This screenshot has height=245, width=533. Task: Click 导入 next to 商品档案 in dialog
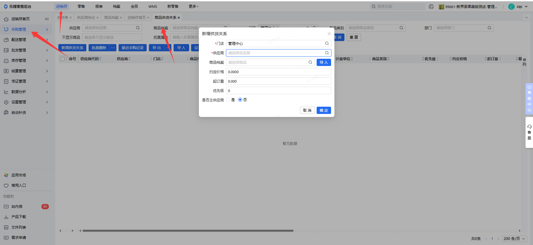(324, 62)
